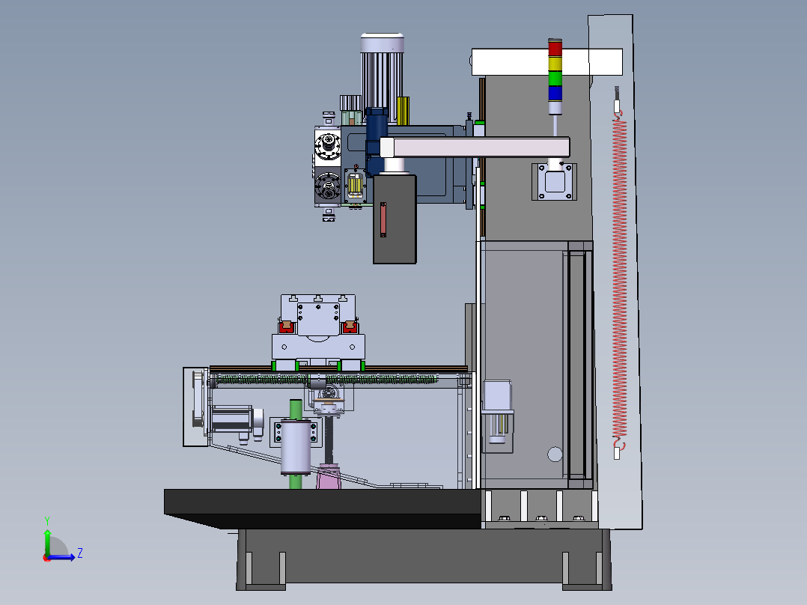Pick the dark gray counterweight block with red handle
807x605 pixels.
point(395,219)
